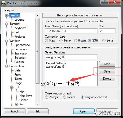Click the PuTTY icon in the title bar
This screenshot has width=123, height=118.
tap(3, 3)
